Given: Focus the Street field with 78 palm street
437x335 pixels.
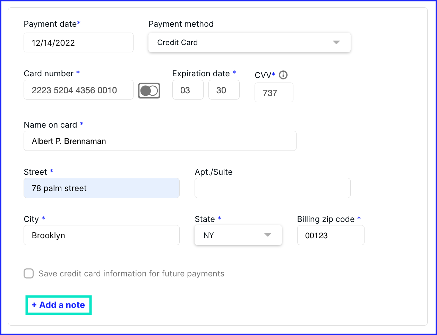Looking at the screenshot, I should (102, 188).
